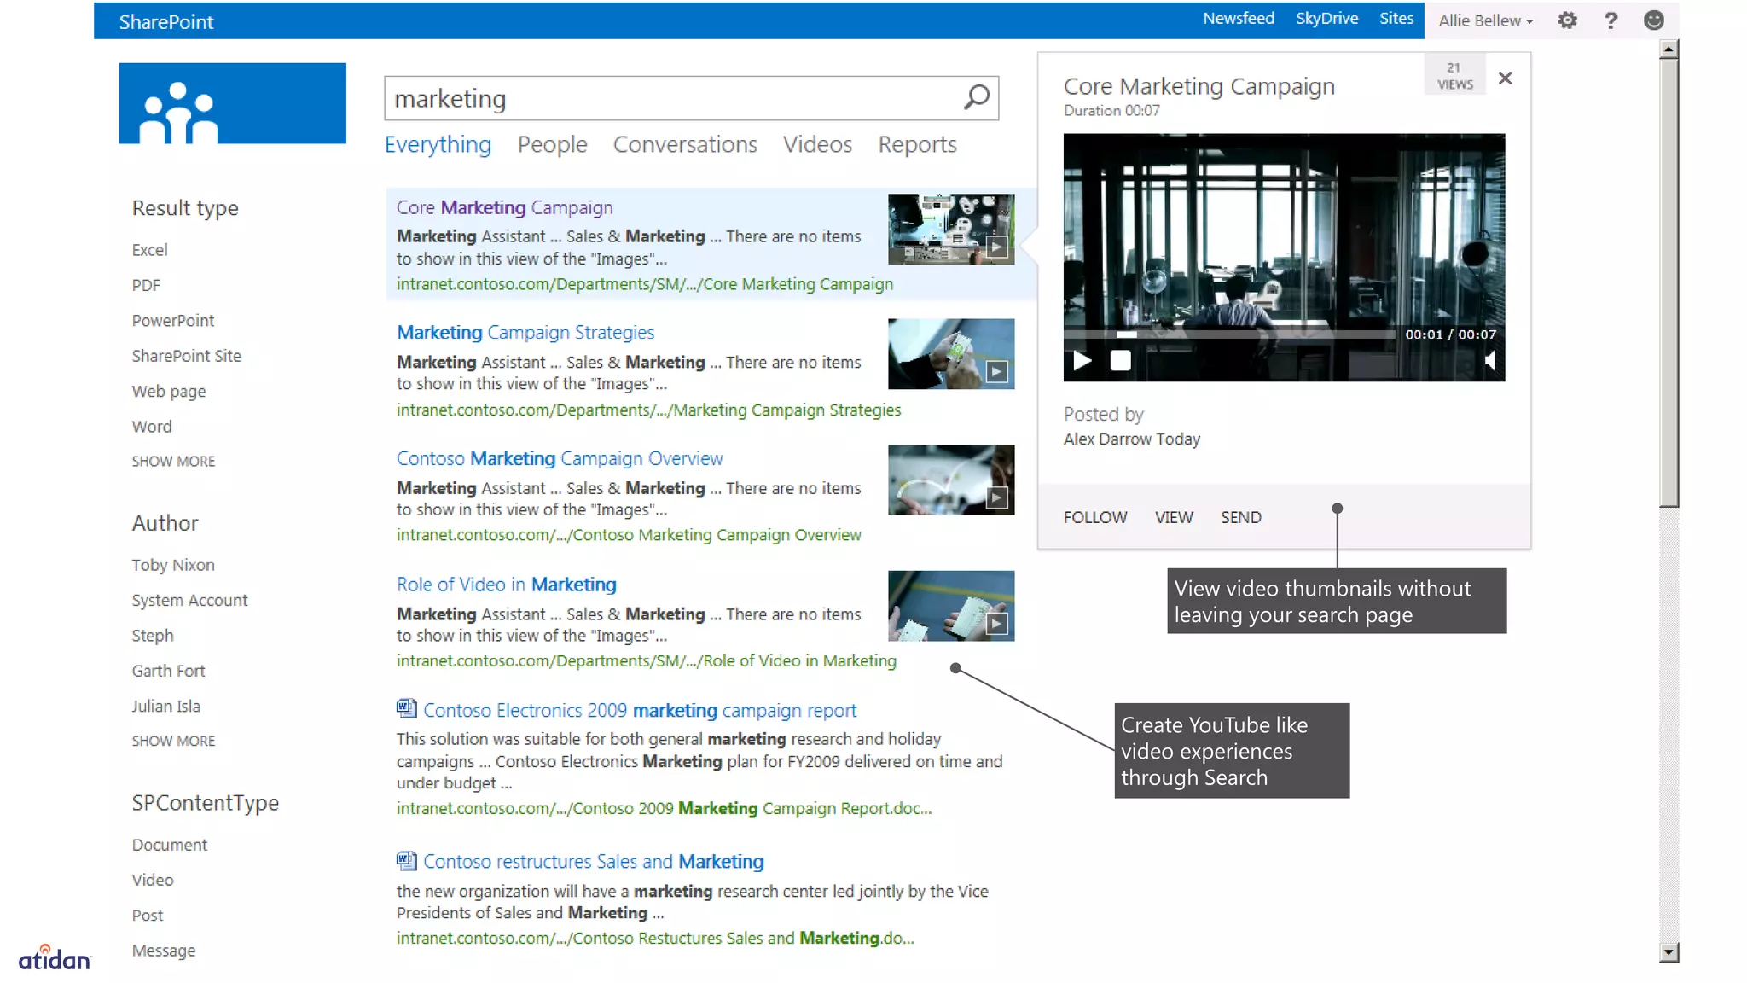Stop the video preview playback
Screen dimensions: 1747x983
coord(1120,361)
